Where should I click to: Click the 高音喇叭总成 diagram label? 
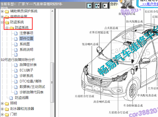point(101,102)
